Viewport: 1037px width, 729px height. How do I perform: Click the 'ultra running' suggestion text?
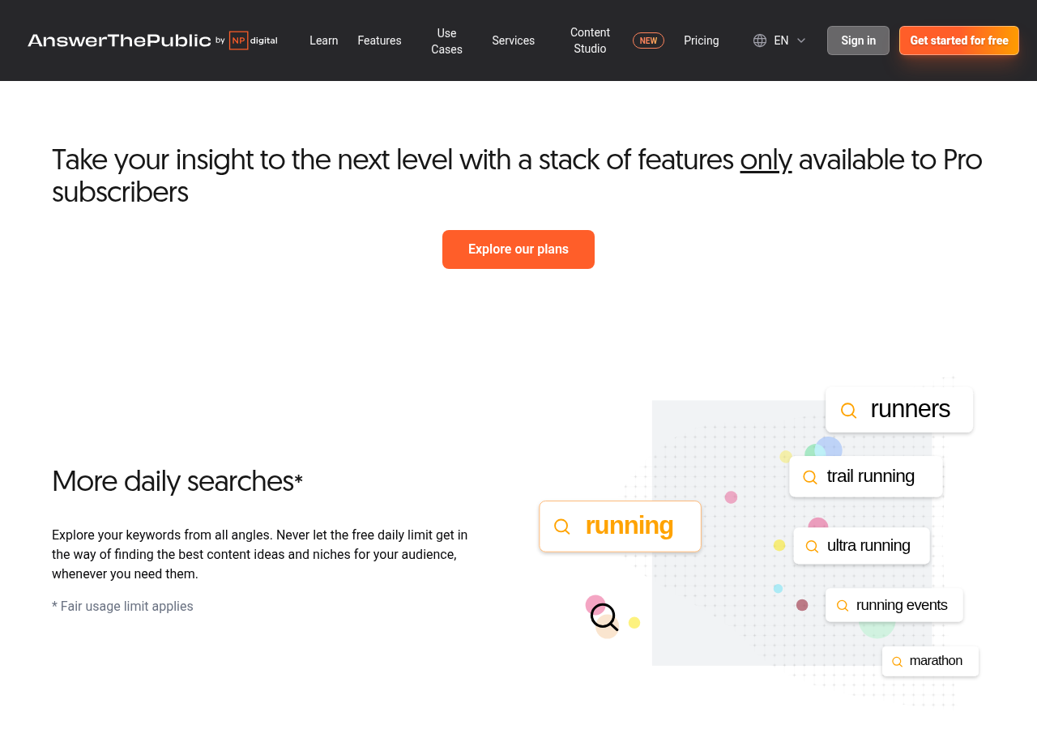tap(868, 545)
